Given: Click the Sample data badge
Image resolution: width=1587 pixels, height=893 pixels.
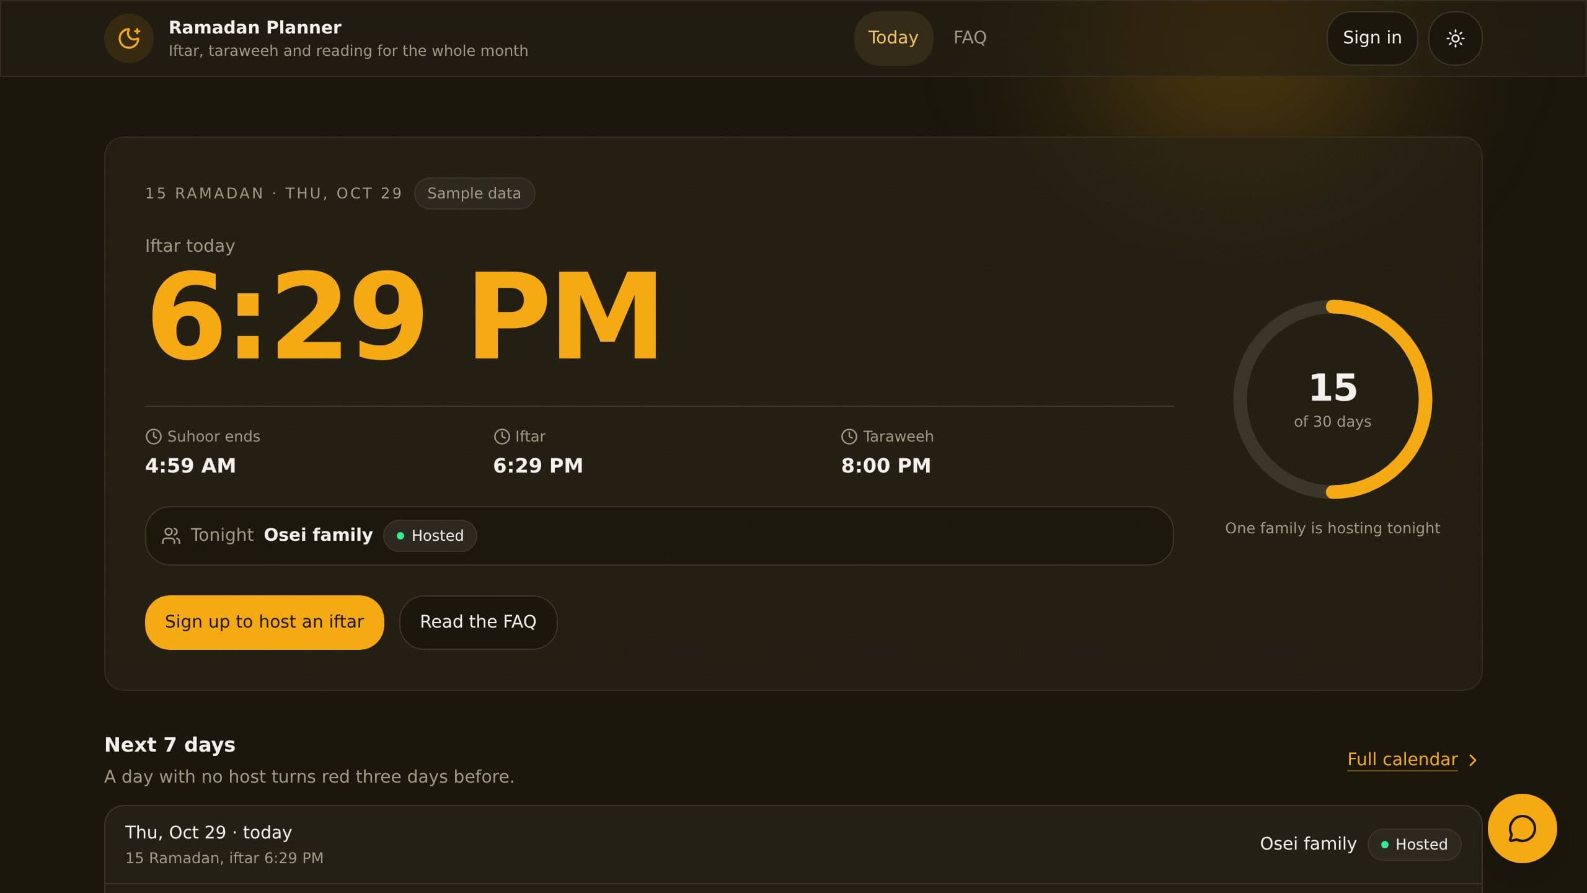Looking at the screenshot, I should pos(474,193).
